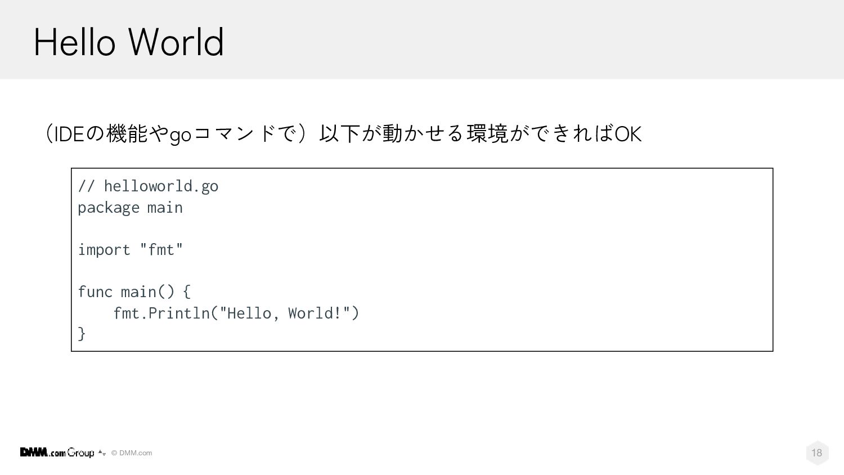Click the word go in the sentence

click(x=180, y=136)
